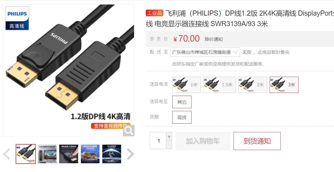Click the 降价通知 price drop link
Screen dimensions: 334x172
(x=214, y=39)
